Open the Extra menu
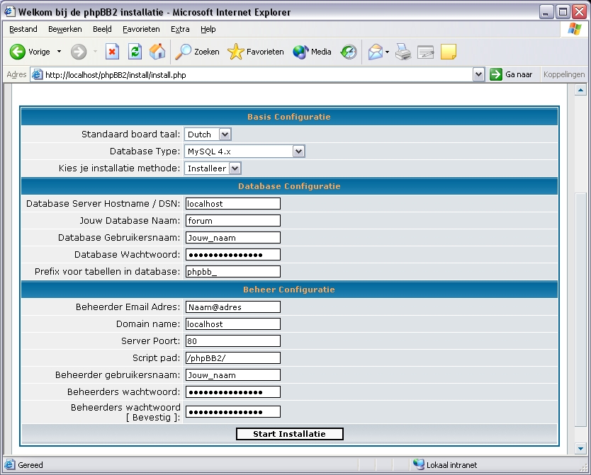 (x=180, y=29)
